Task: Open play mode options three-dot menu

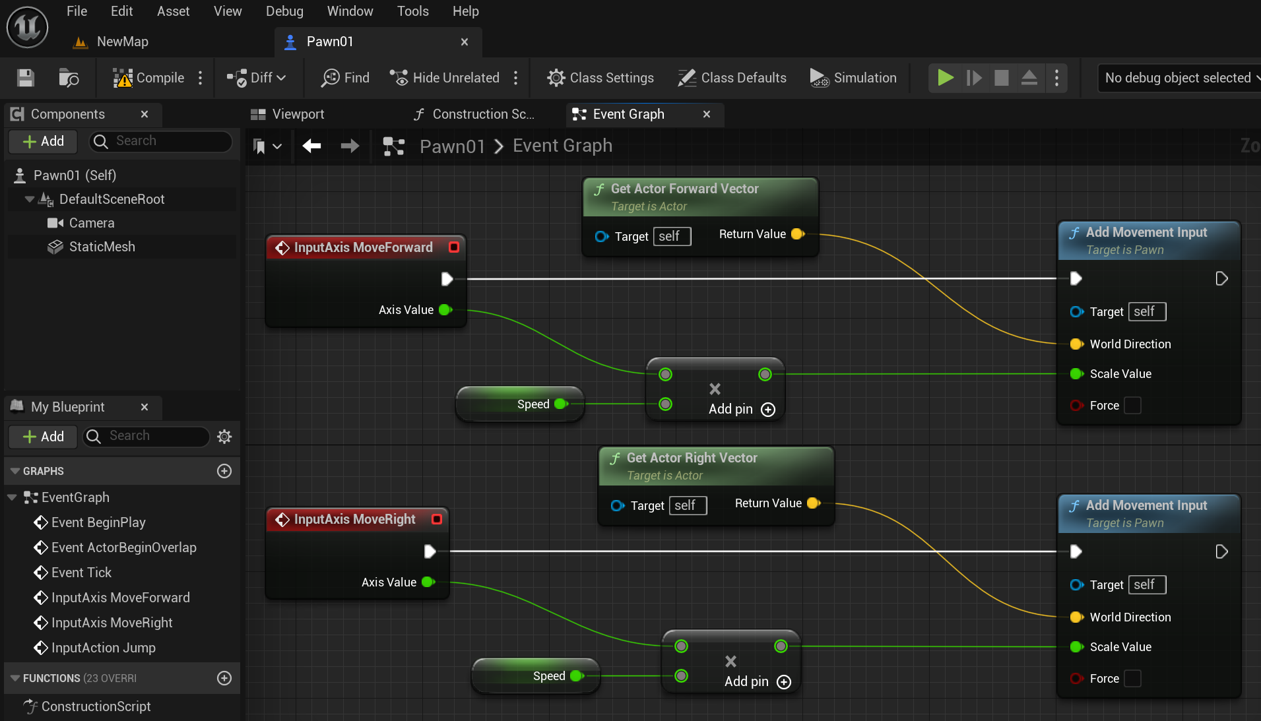Action: click(x=1057, y=78)
